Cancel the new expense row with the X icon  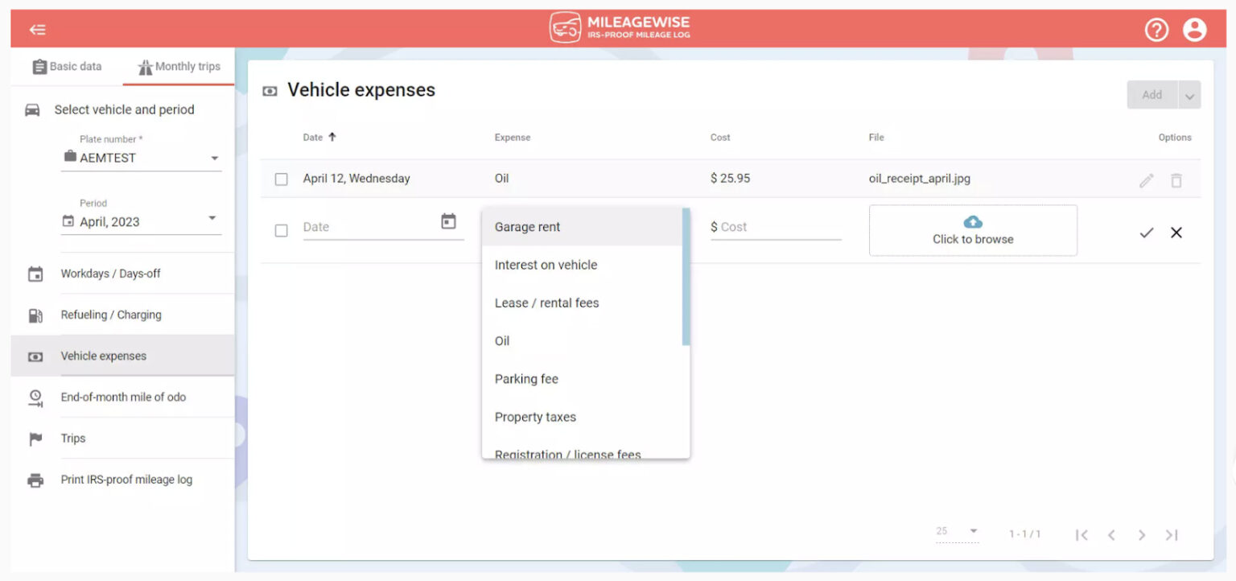pyautogui.click(x=1176, y=233)
